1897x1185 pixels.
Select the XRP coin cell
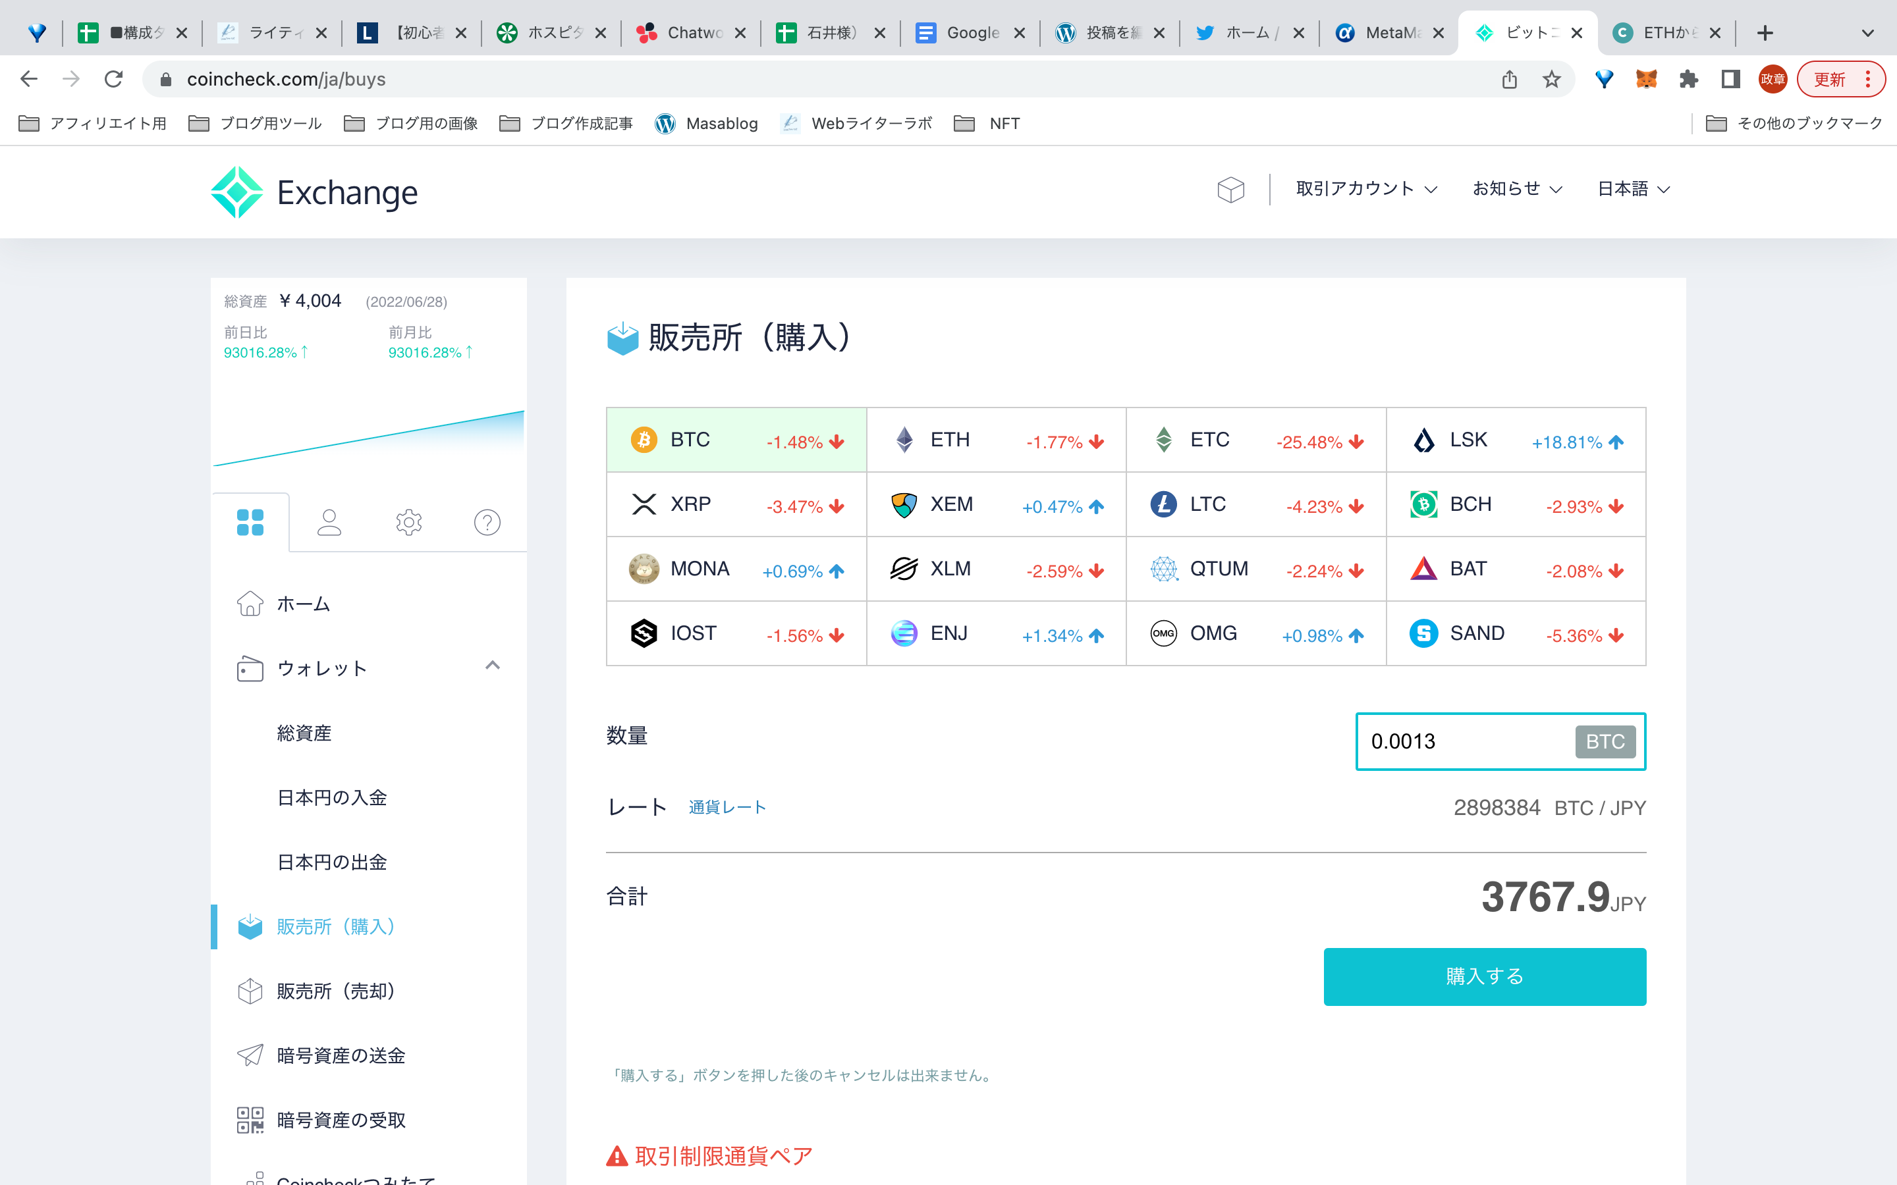[x=737, y=505]
